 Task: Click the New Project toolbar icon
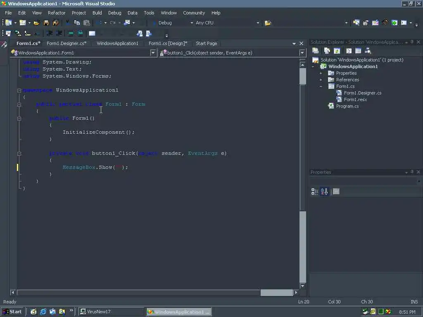tap(9, 23)
